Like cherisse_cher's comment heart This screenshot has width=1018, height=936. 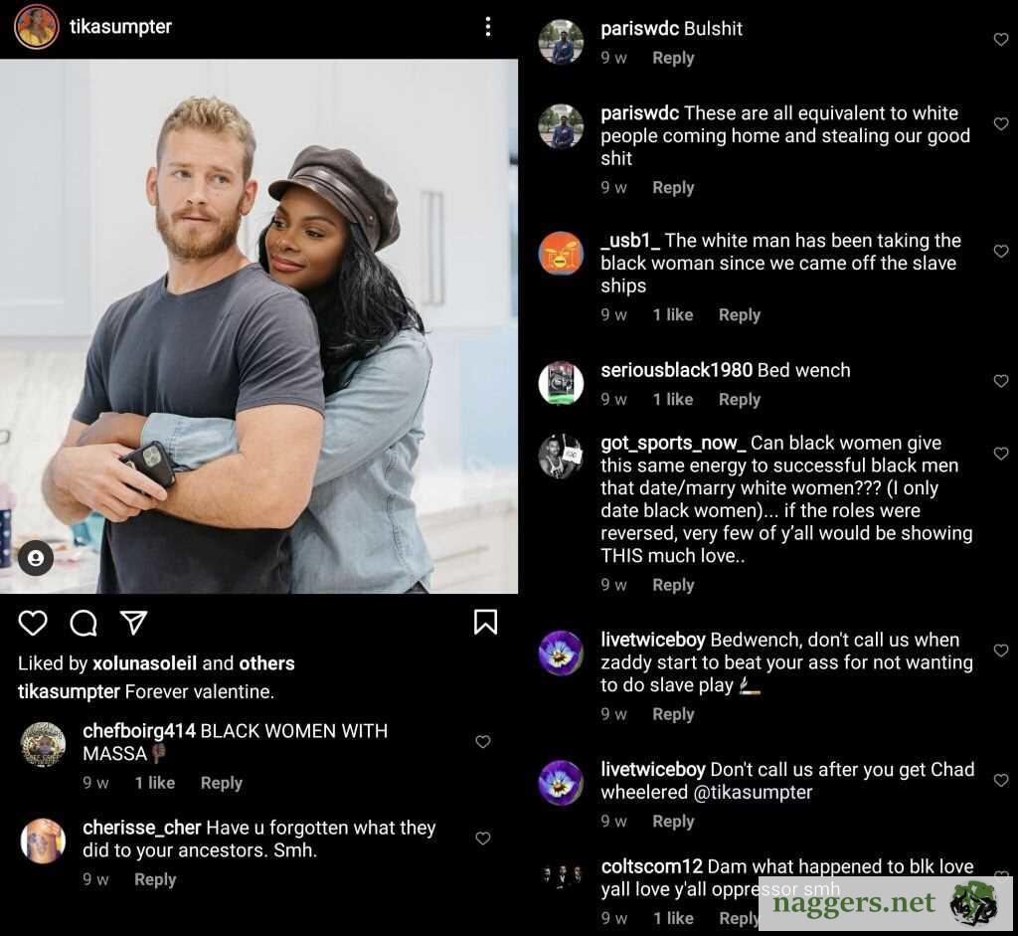[482, 838]
